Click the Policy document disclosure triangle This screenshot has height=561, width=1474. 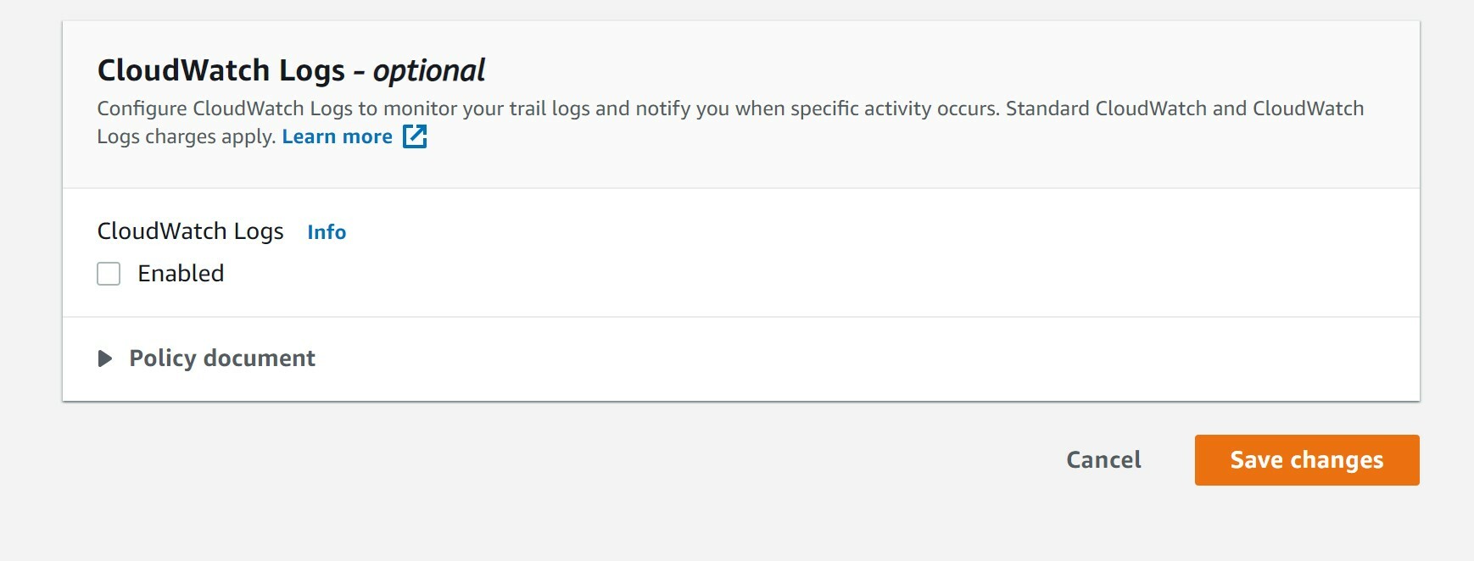(105, 358)
